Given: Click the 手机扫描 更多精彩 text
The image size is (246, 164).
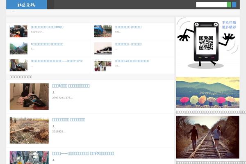Looking at the screenshot, I should click(229, 25).
